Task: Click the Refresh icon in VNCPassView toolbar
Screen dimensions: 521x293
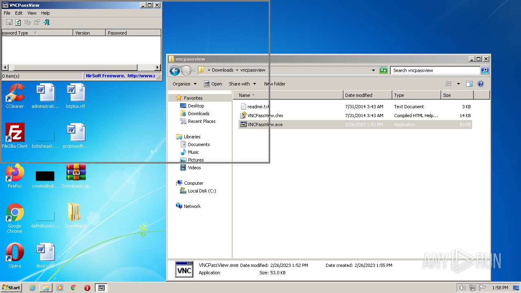Action: pyautogui.click(x=18, y=22)
